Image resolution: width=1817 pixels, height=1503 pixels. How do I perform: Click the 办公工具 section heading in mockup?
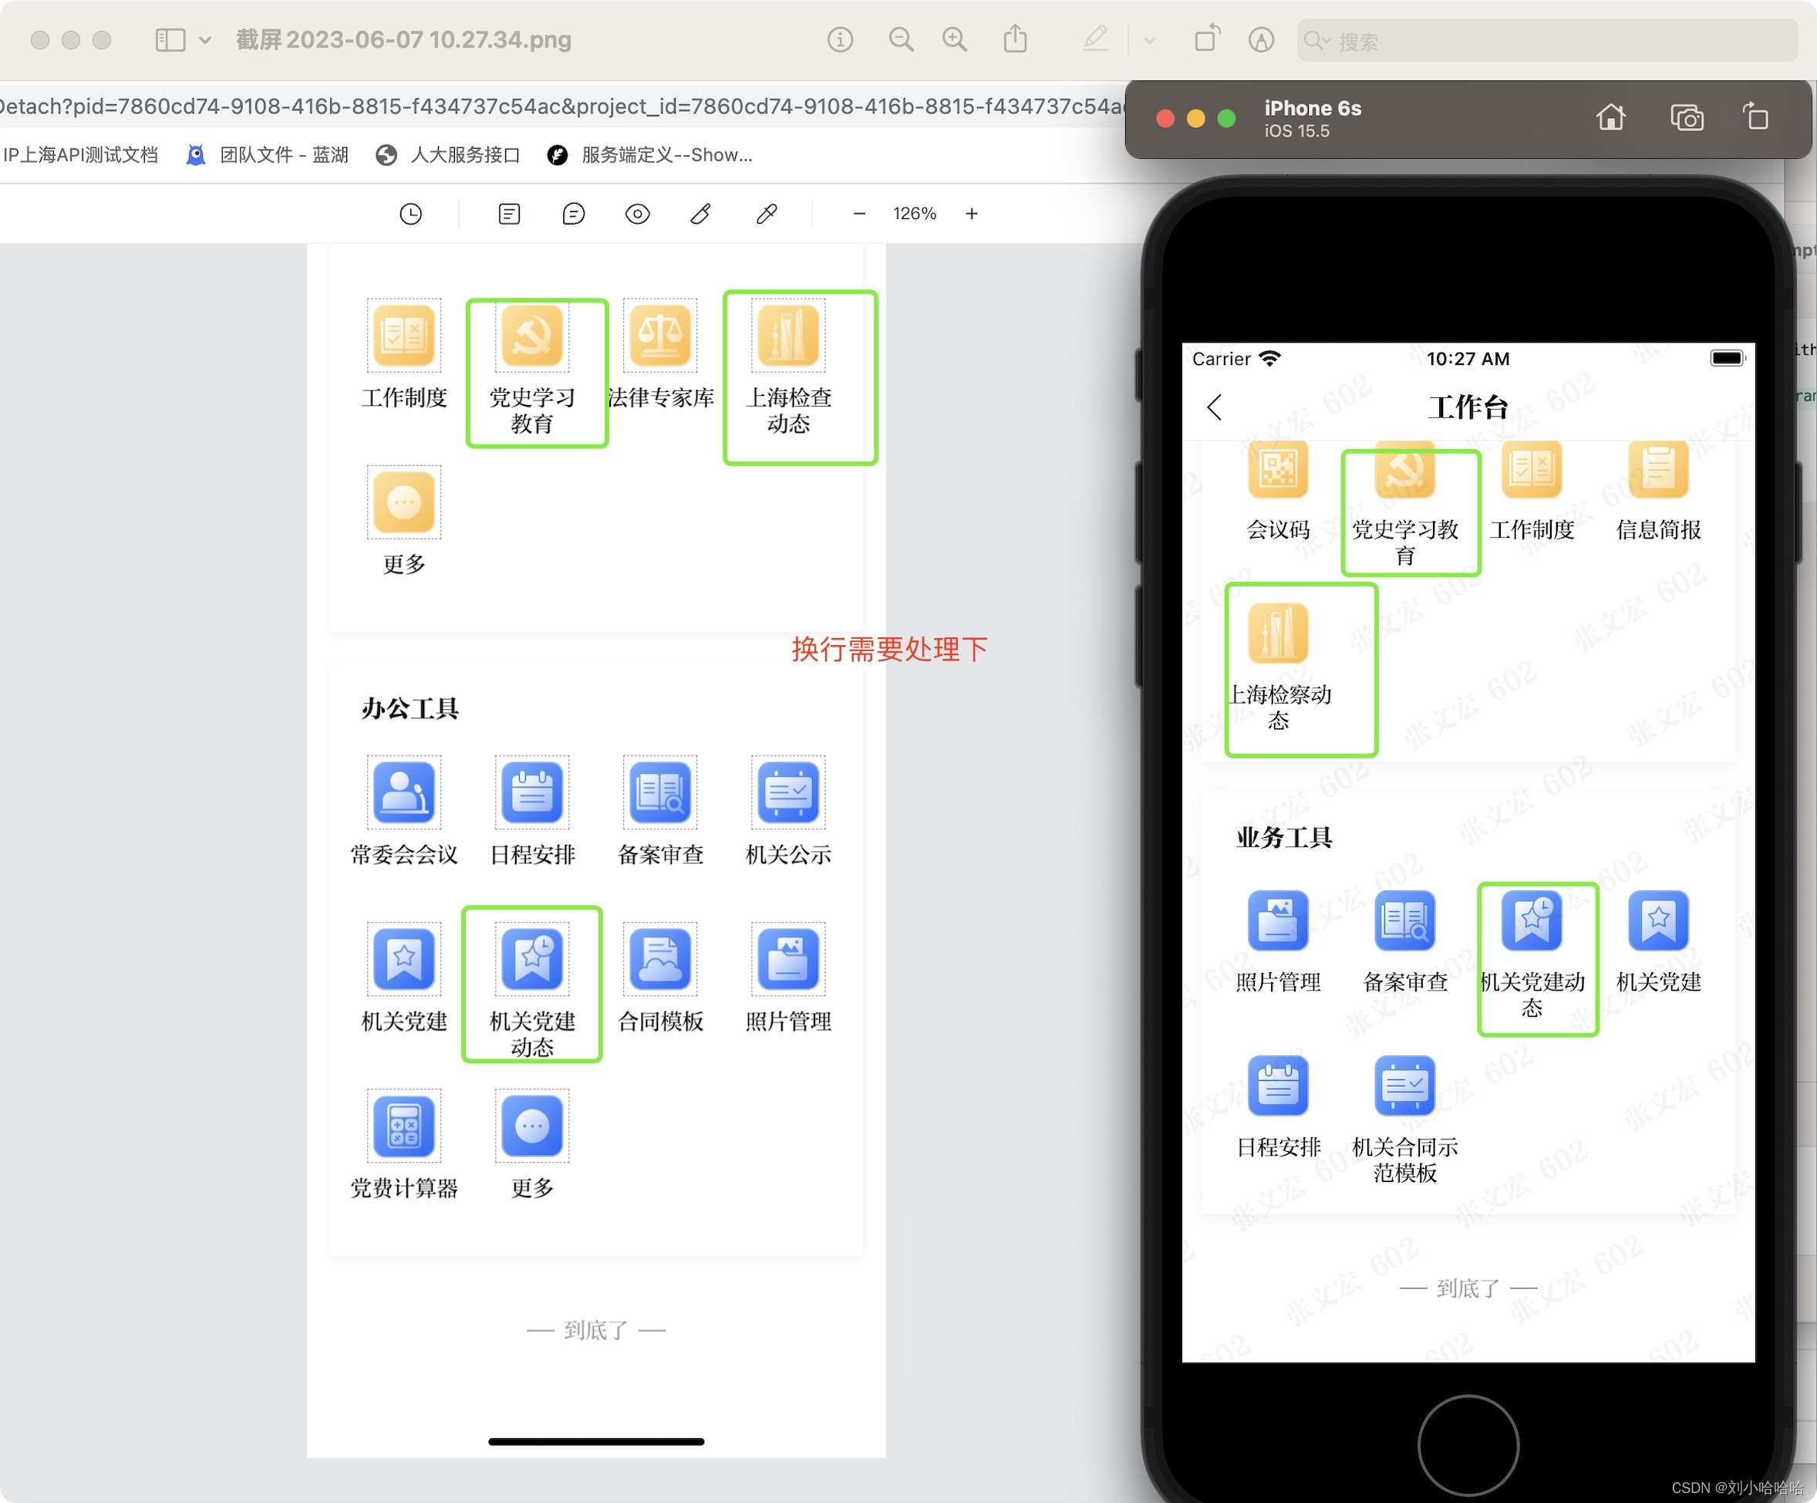click(x=410, y=709)
